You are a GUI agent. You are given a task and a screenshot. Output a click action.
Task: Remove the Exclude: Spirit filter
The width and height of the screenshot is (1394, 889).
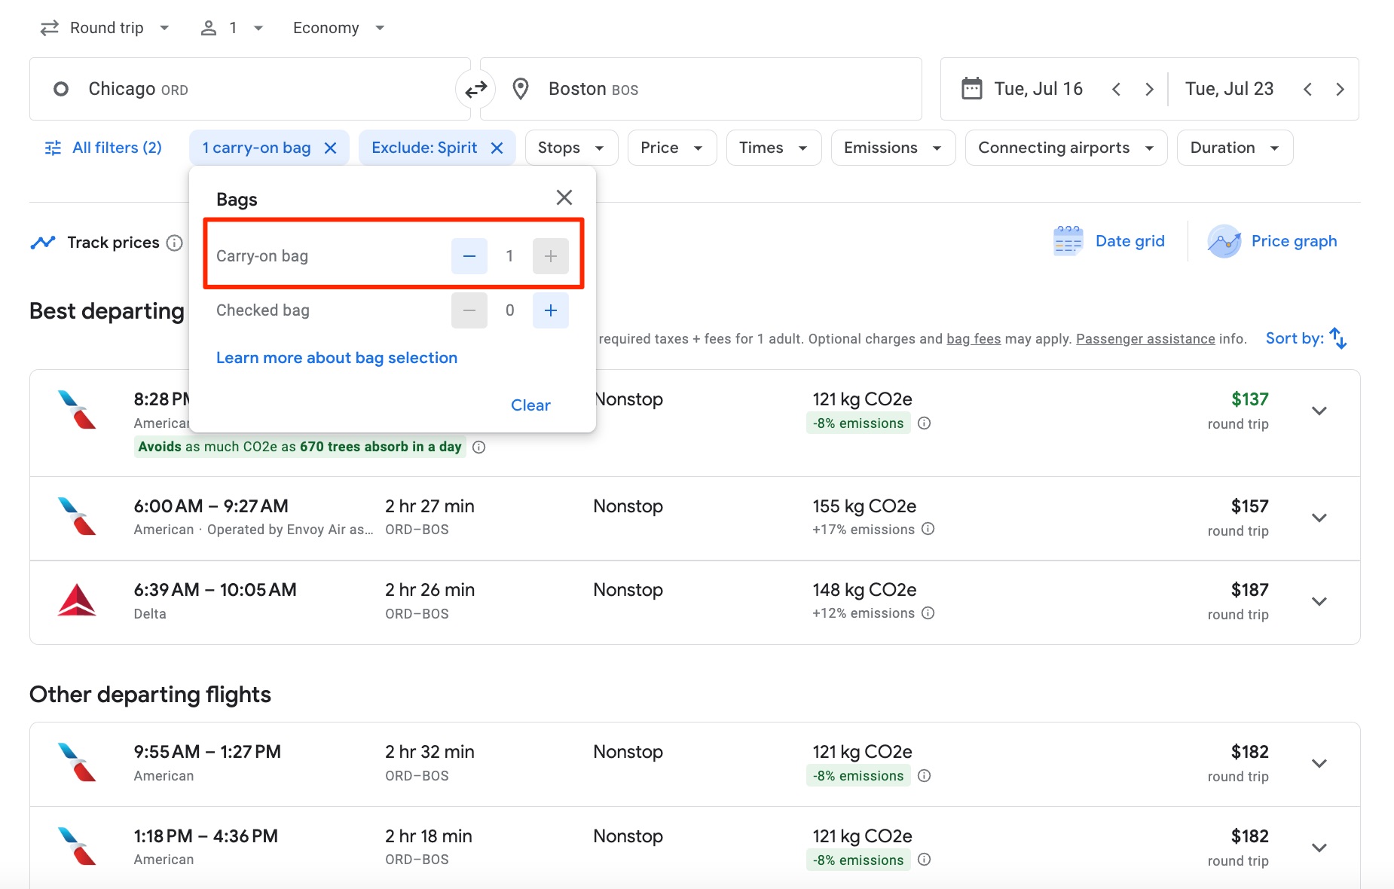coord(497,147)
